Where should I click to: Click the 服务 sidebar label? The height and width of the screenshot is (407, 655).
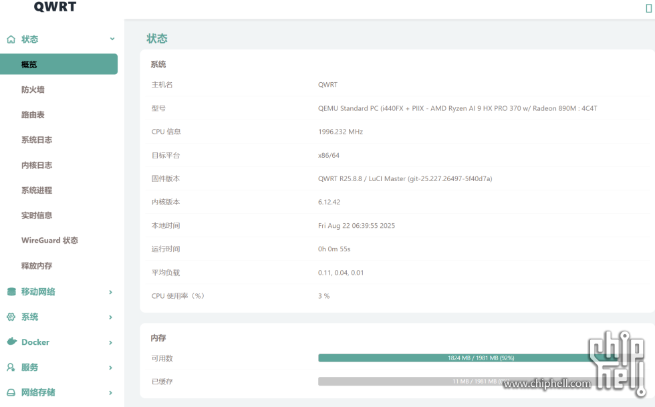(29, 368)
